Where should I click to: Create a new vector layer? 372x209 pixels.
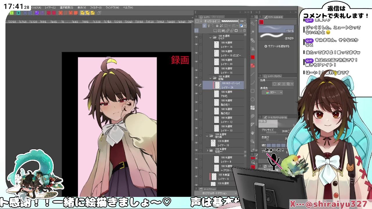(219, 30)
